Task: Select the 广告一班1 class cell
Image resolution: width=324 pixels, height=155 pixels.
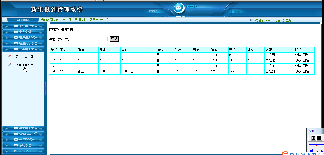Action: 138,71
